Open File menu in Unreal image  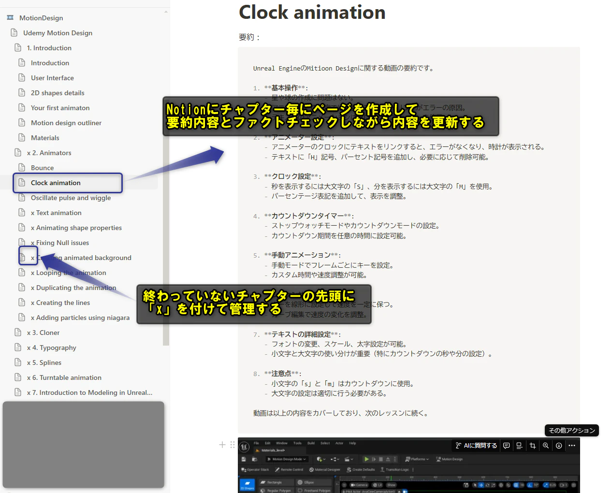click(256, 443)
